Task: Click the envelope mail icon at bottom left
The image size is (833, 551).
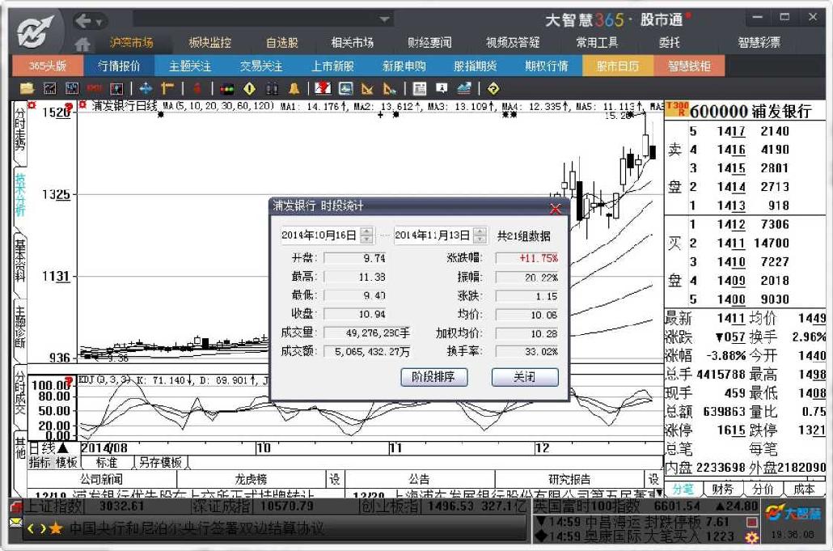Action: 15,523
